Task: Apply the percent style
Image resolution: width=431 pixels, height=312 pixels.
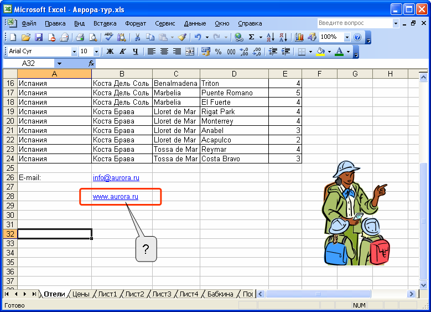Action: point(218,52)
